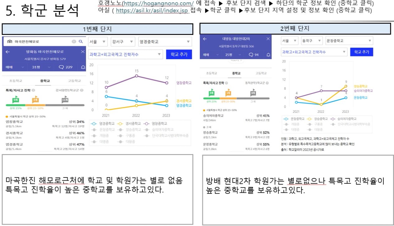Open the 서울 city dropdown beside 강서구
Screen dimensions: 394x226
(98, 42)
